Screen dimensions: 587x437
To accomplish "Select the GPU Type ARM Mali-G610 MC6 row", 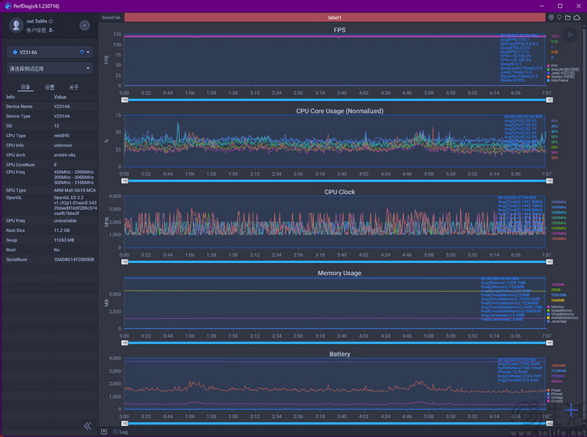I will [50, 190].
